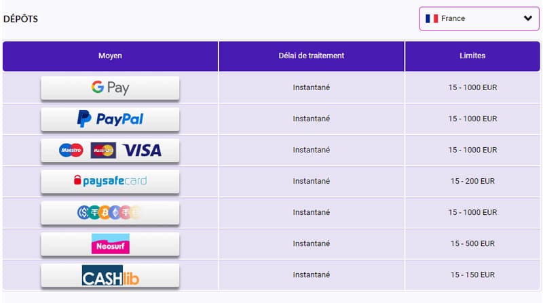Choose the CASHlib payment method
The height and width of the screenshot is (303, 543).
tap(110, 275)
